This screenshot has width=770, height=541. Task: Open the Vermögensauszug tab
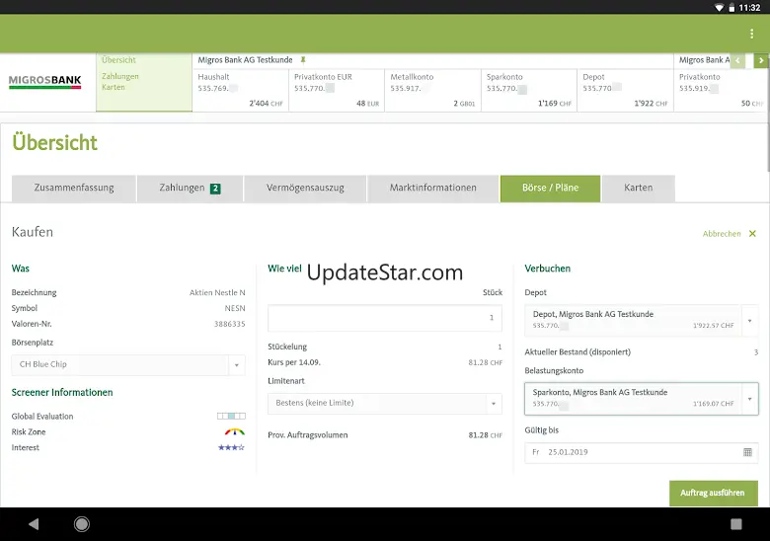[x=305, y=188]
